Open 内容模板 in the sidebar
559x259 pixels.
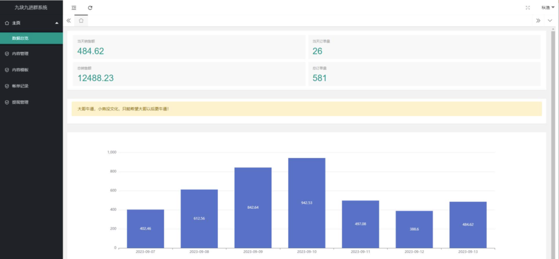click(20, 70)
